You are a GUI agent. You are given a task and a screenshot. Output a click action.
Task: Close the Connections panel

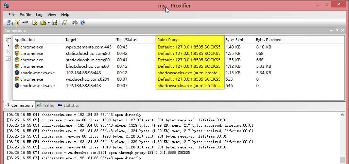click(343, 30)
